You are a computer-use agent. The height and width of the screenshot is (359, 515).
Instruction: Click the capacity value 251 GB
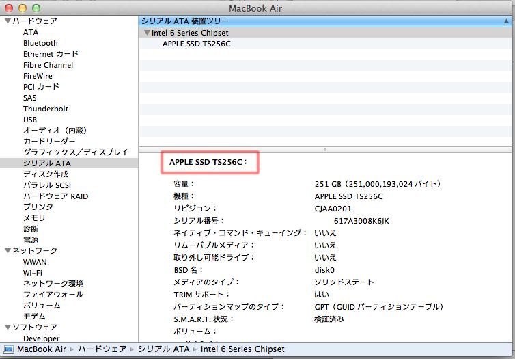[378, 184]
